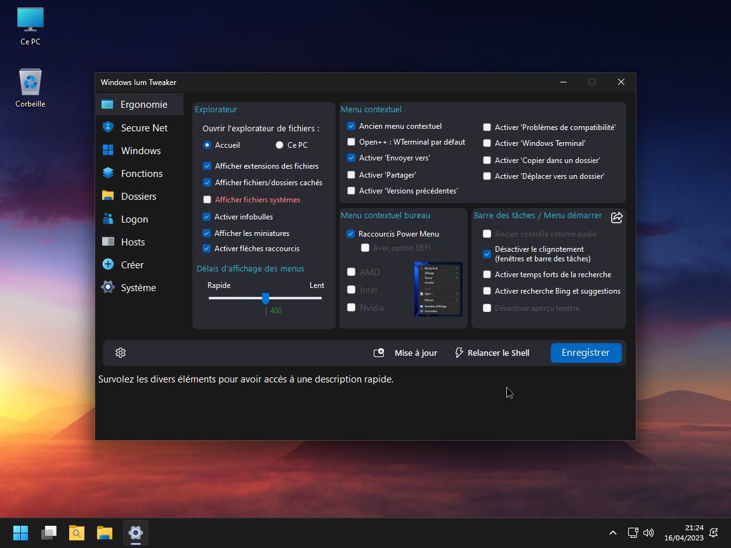Click the desktop context menu preview thumbnail
The width and height of the screenshot is (731, 548).
click(438, 289)
